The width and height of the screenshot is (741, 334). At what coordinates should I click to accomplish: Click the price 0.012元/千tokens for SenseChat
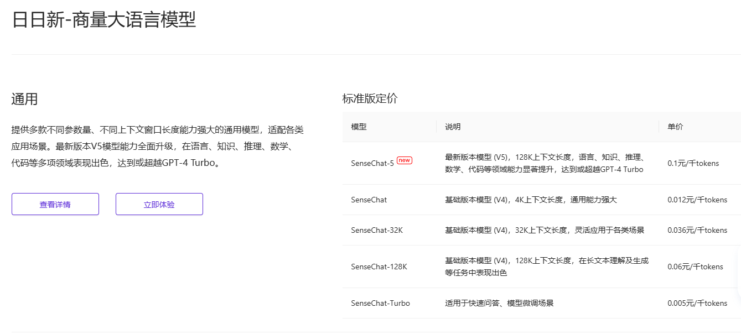(698, 200)
